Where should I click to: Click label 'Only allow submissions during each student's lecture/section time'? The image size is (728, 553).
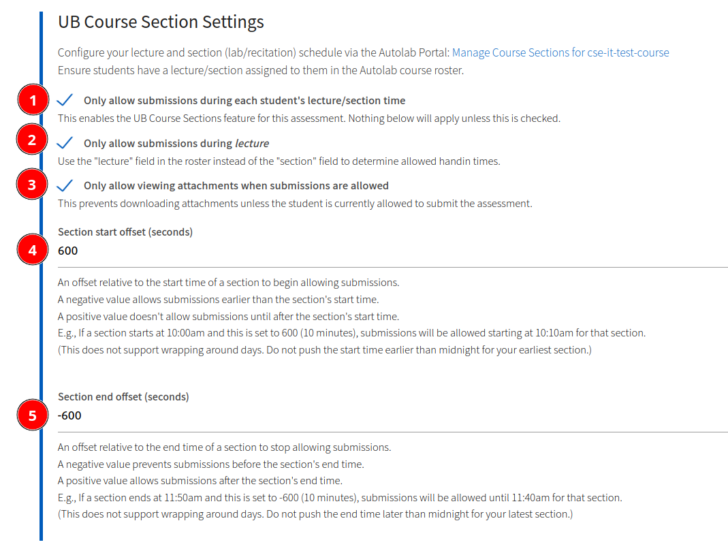pyautogui.click(x=244, y=101)
